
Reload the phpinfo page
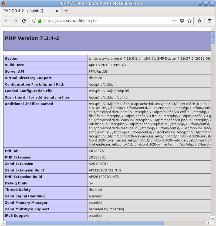click(24, 21)
